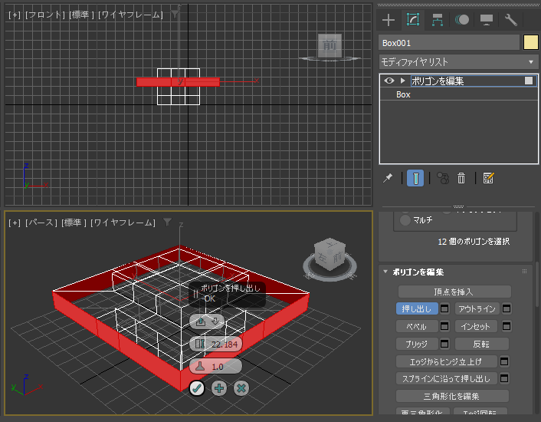The image size is (541, 422).
Task: Remove modifier with trash icon
Action: pyautogui.click(x=461, y=178)
